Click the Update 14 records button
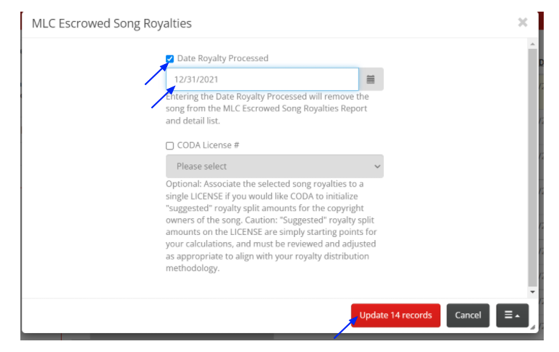Viewport: 559px width, 352px height. [x=395, y=315]
